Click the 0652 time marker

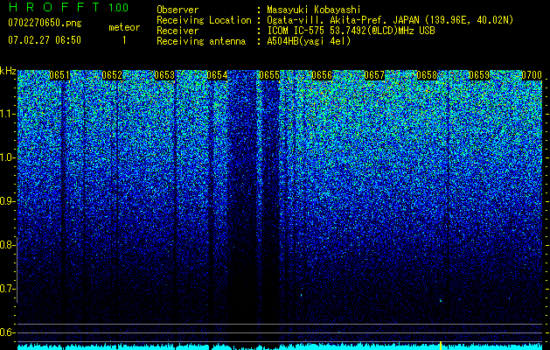point(112,75)
